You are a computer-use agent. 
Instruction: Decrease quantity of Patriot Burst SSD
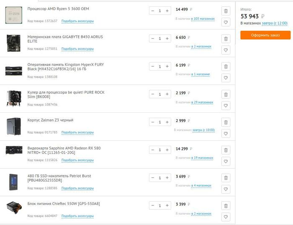pyautogui.click(x=153, y=178)
